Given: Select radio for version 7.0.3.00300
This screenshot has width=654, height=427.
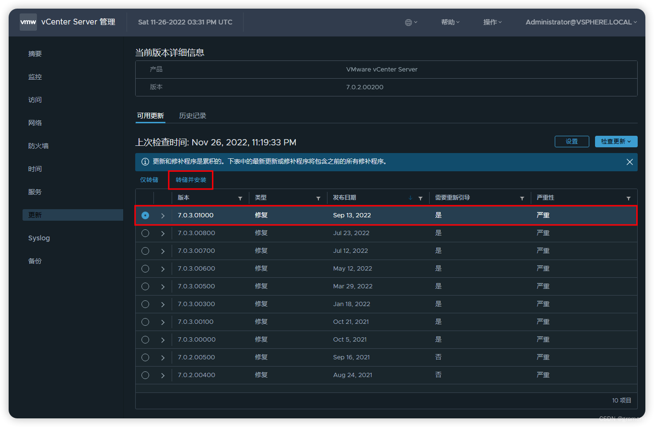Looking at the screenshot, I should tap(145, 304).
